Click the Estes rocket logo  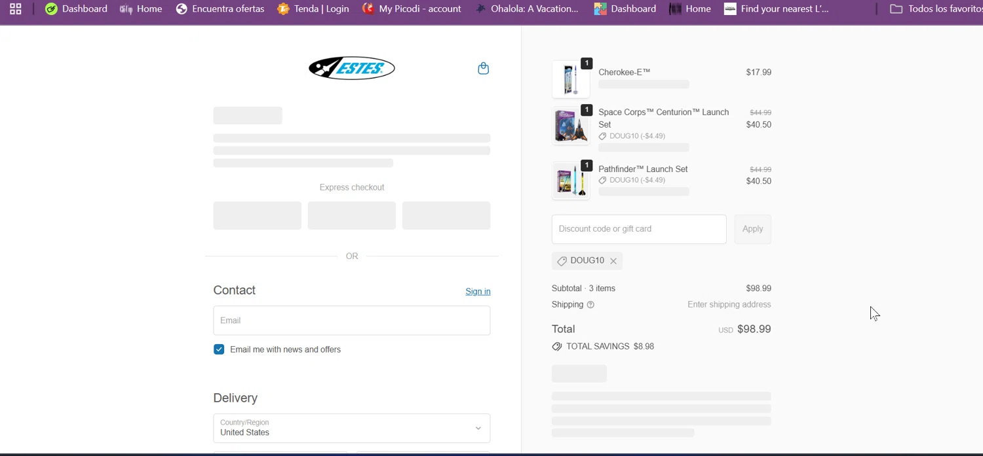(x=352, y=68)
